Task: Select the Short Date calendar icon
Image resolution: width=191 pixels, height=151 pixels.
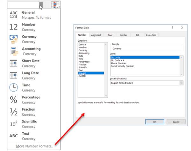Action: coord(13,63)
